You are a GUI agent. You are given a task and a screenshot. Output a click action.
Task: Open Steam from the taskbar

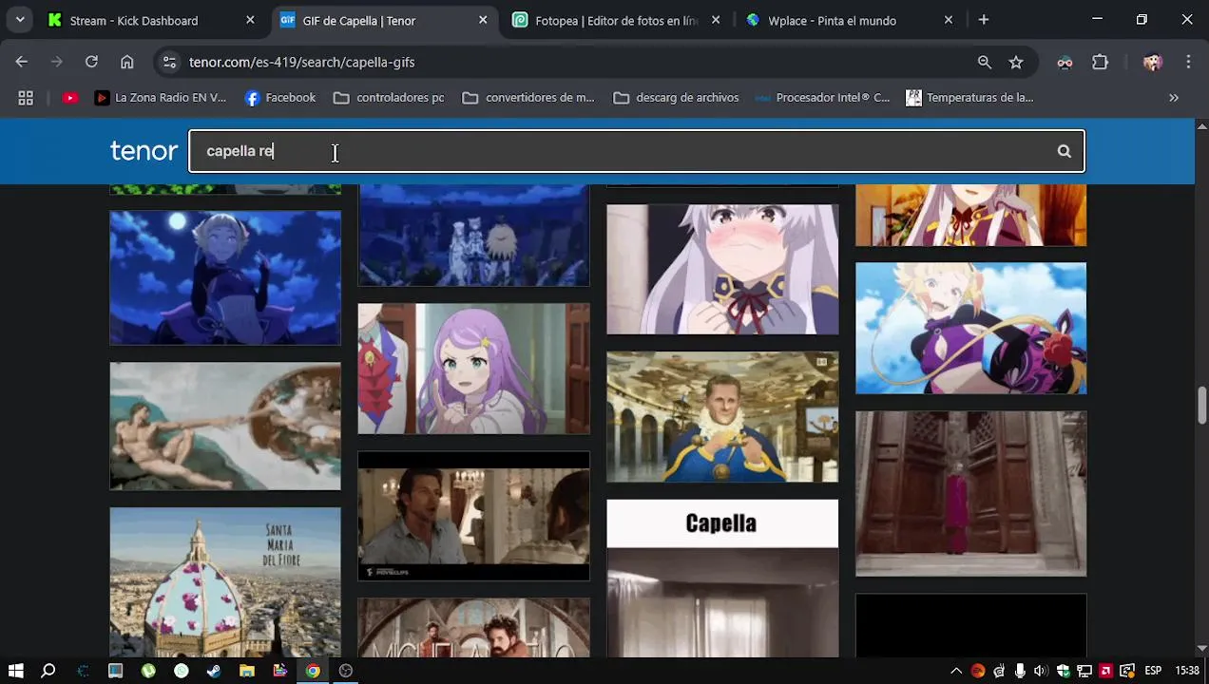click(x=214, y=671)
